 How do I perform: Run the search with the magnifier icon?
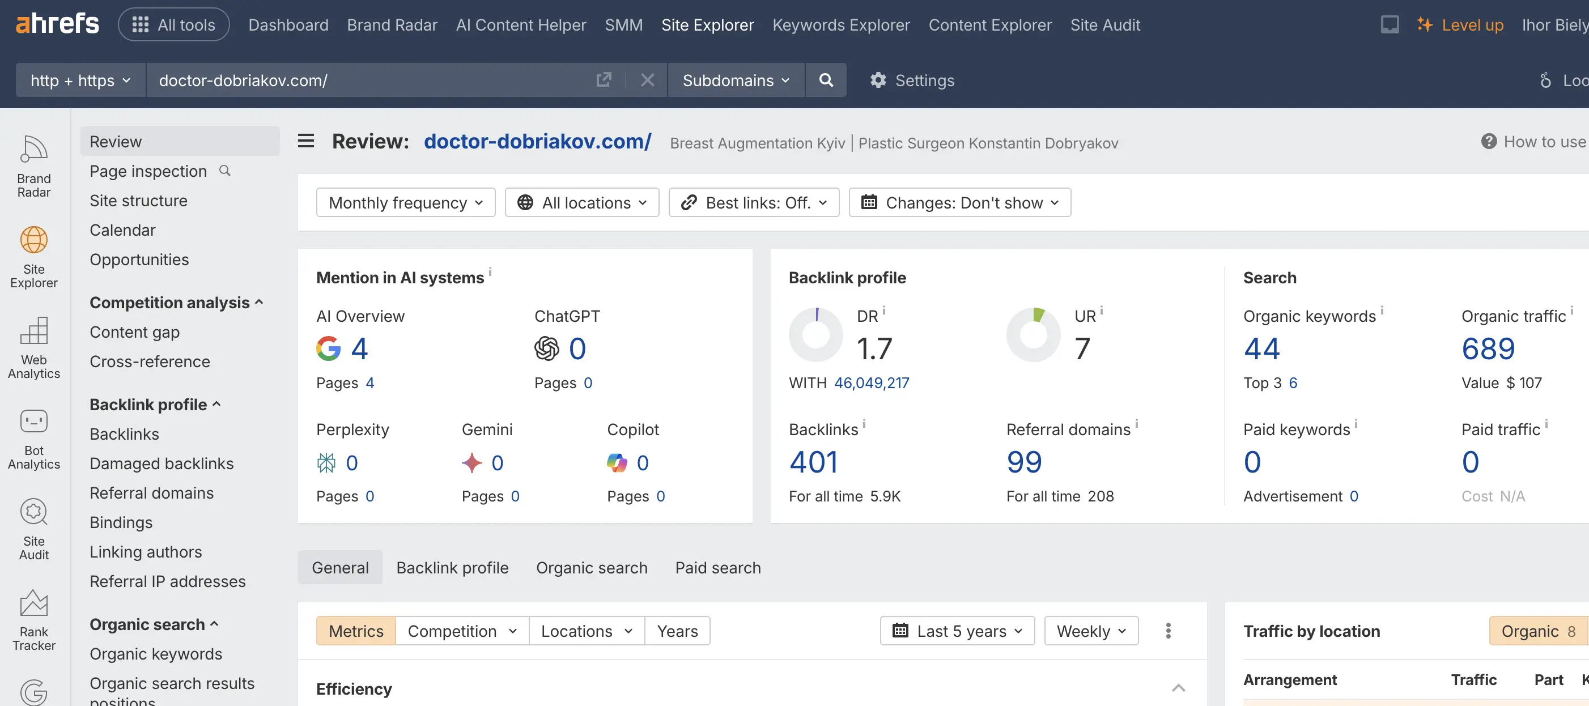click(x=826, y=79)
